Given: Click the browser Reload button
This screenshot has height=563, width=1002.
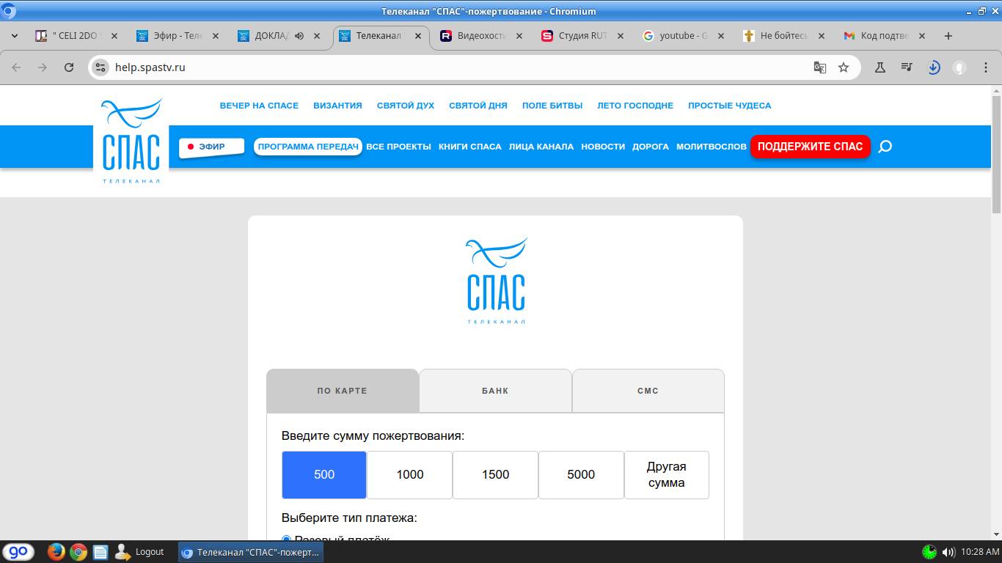Looking at the screenshot, I should click(69, 67).
